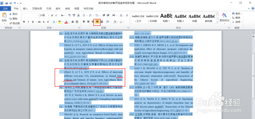Click the Sort (A-Z) icon
The height and width of the screenshot is (119, 255).
(121, 16)
